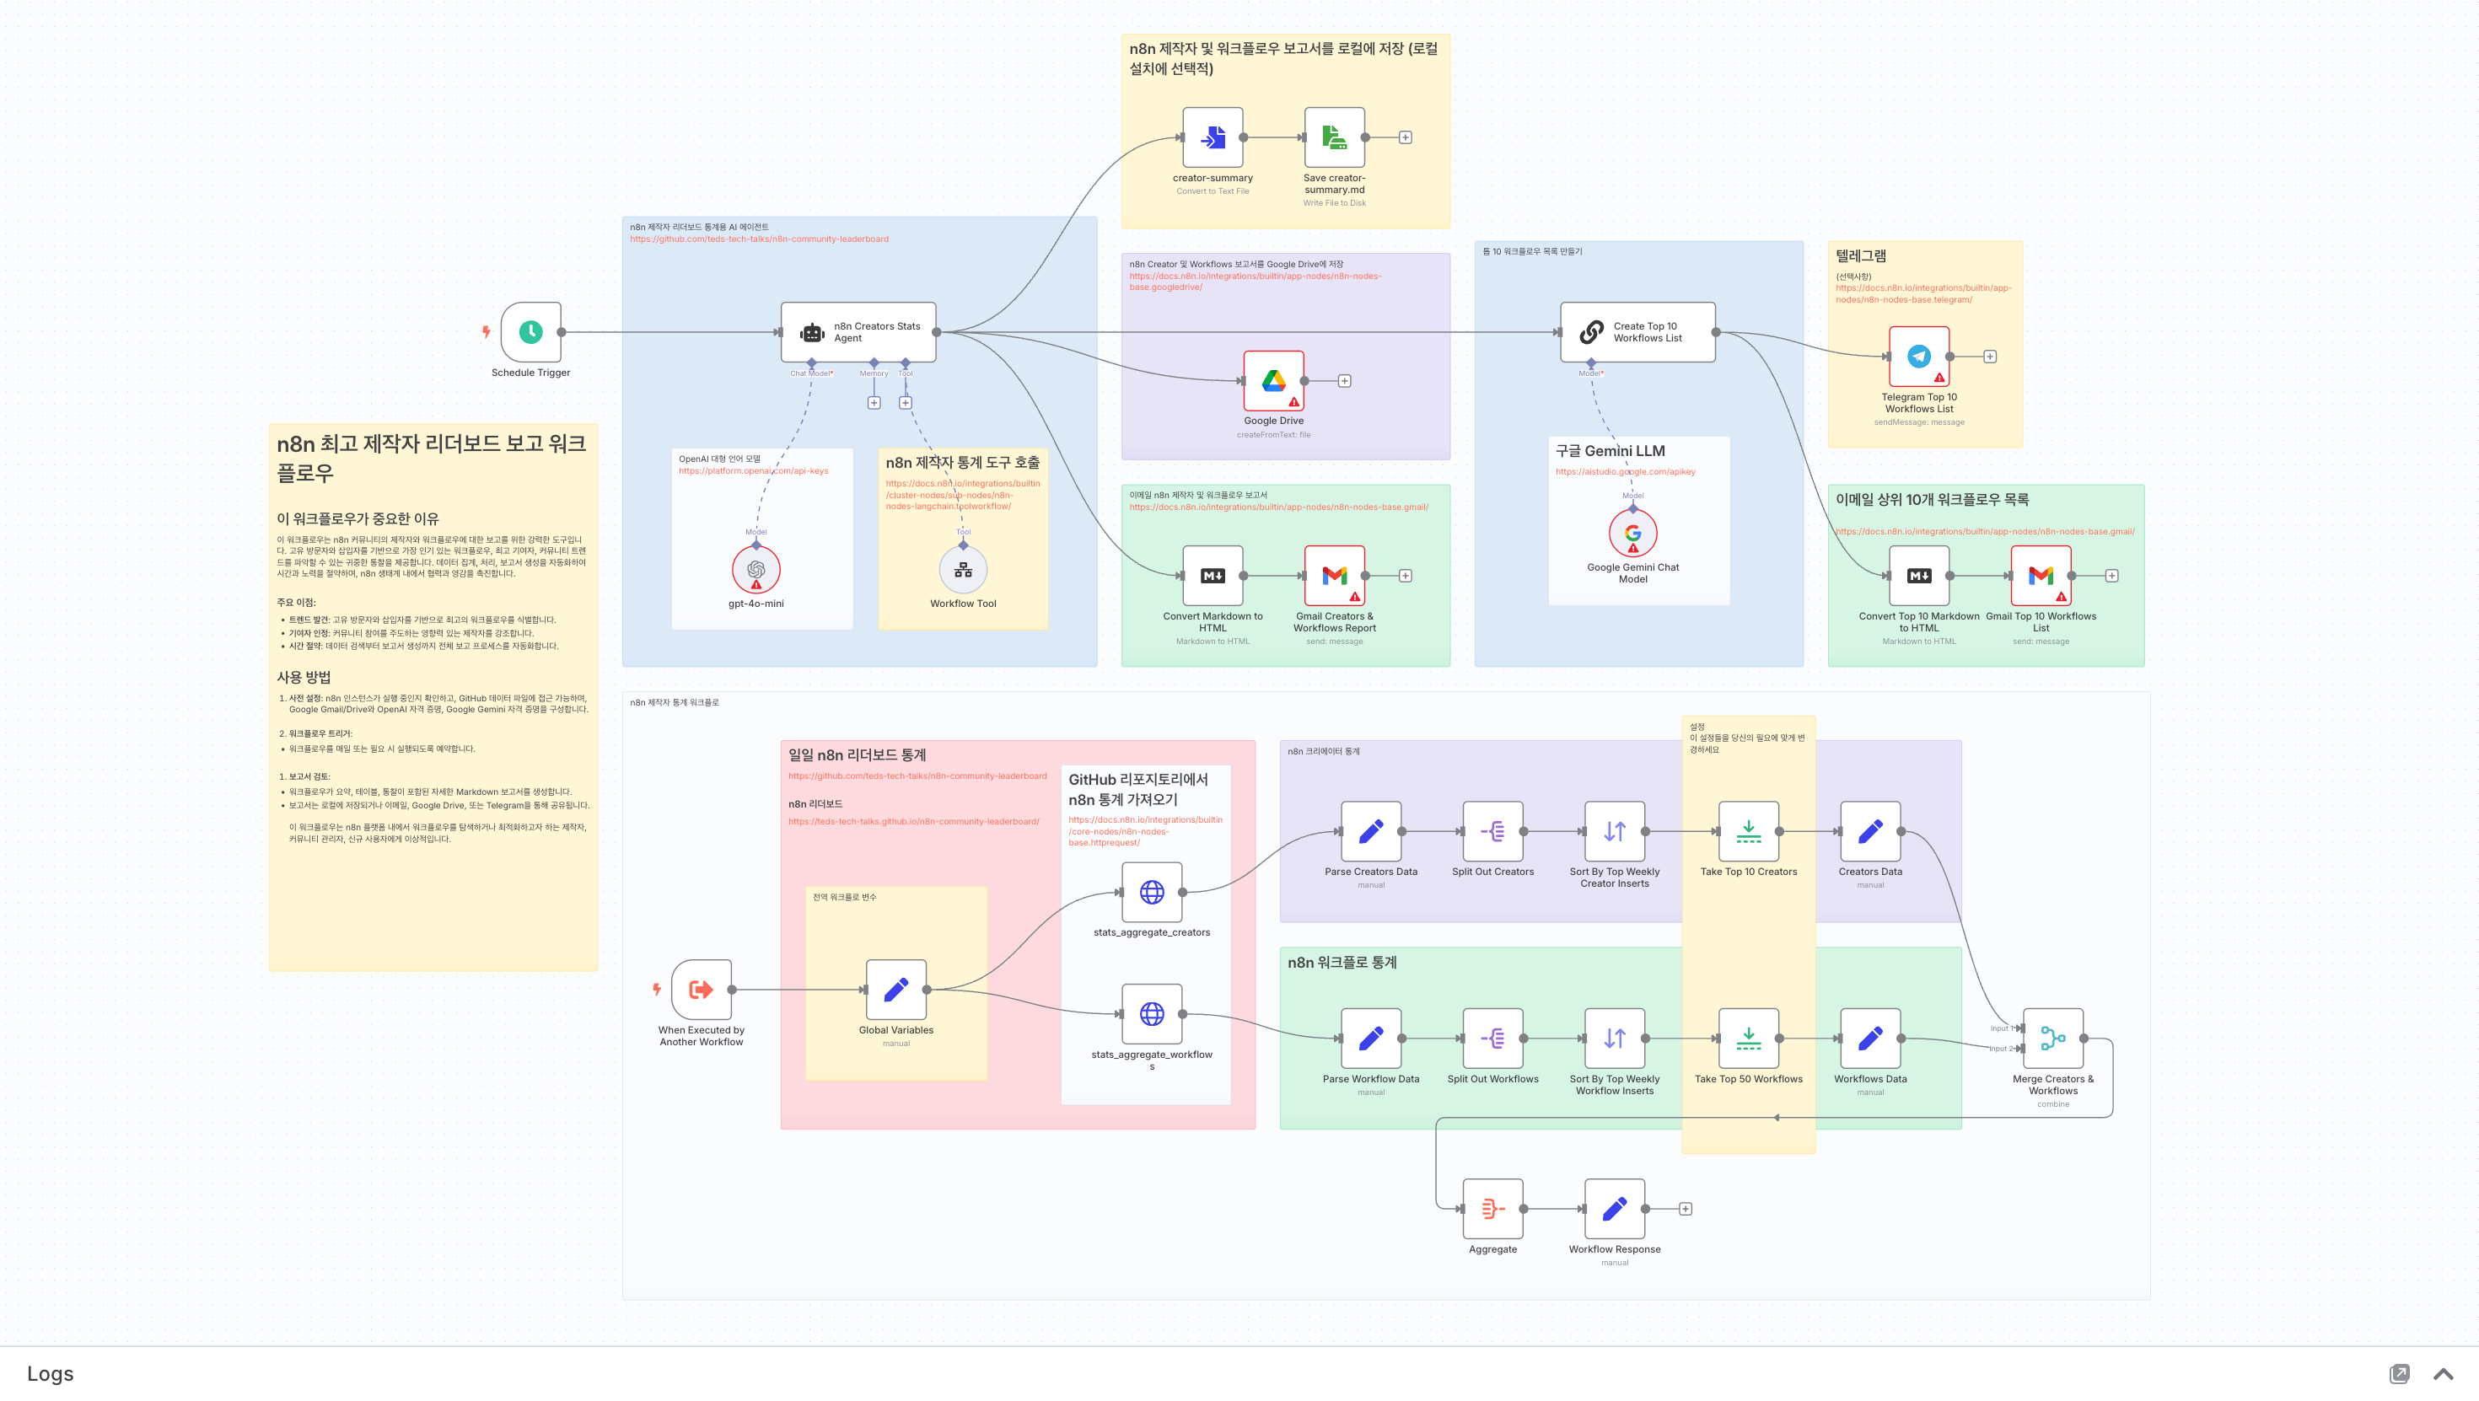
Task: Open stats_aggregate_creators HTTP request node
Action: [1152, 892]
